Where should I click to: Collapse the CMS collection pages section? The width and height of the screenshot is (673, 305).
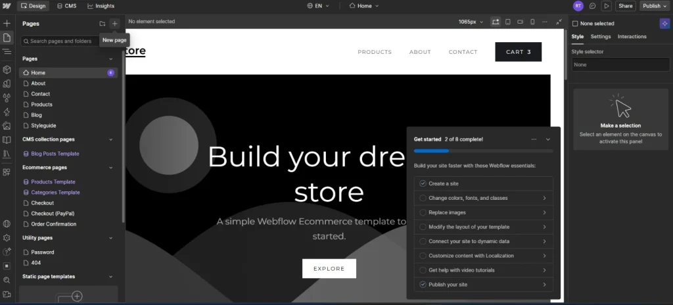click(x=110, y=139)
